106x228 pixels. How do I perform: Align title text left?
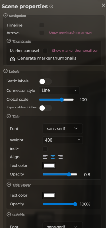45,157
